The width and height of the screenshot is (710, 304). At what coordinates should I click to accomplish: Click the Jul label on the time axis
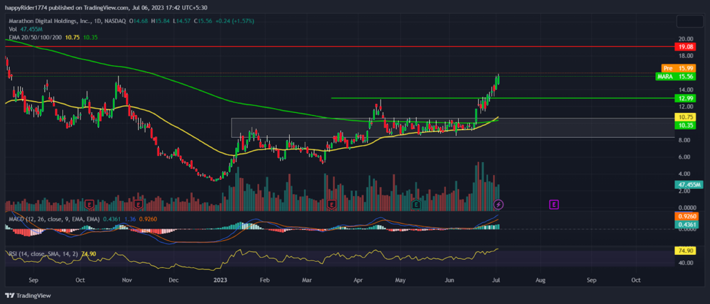click(498, 280)
